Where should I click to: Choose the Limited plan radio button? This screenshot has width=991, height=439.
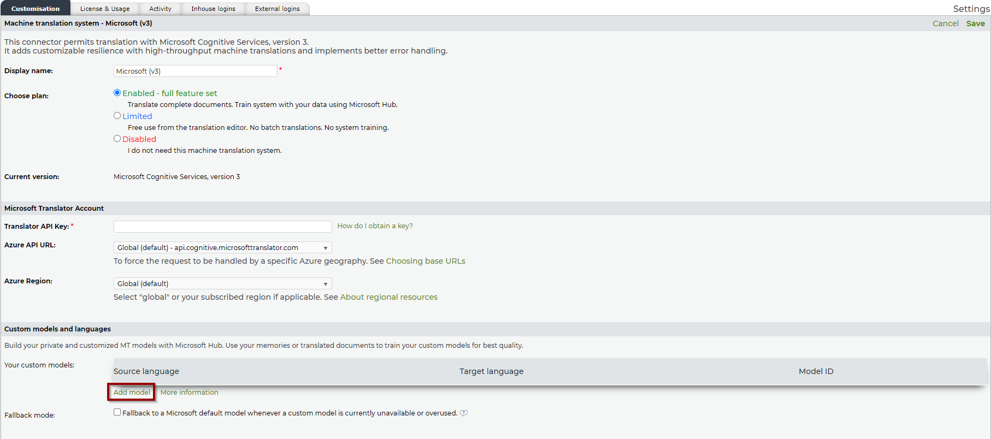(117, 116)
